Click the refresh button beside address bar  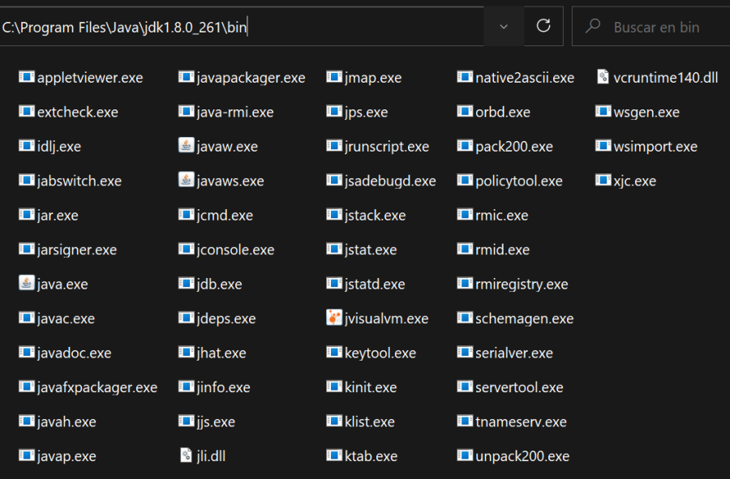[543, 27]
